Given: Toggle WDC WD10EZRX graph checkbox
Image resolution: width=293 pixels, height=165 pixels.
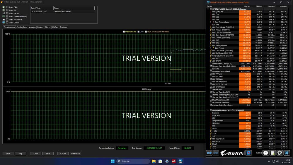Looking at the screenshot, I should 146,32.
